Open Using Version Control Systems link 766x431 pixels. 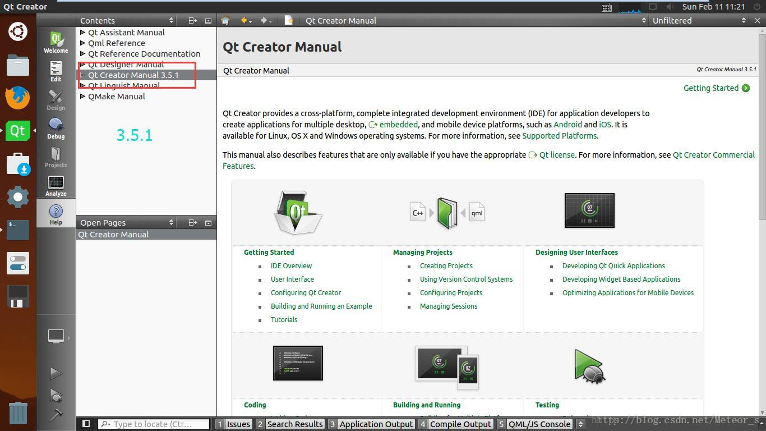(x=466, y=279)
